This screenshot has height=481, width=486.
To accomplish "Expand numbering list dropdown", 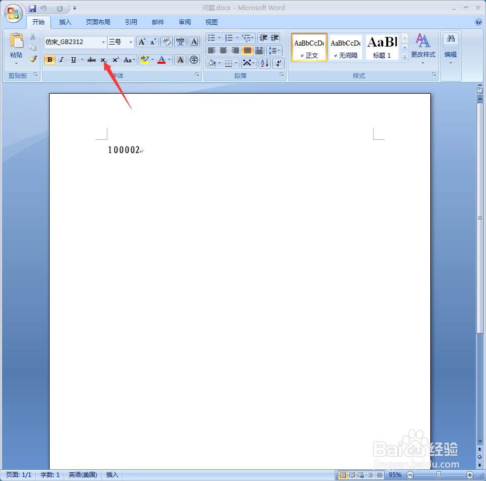I will (237, 38).
